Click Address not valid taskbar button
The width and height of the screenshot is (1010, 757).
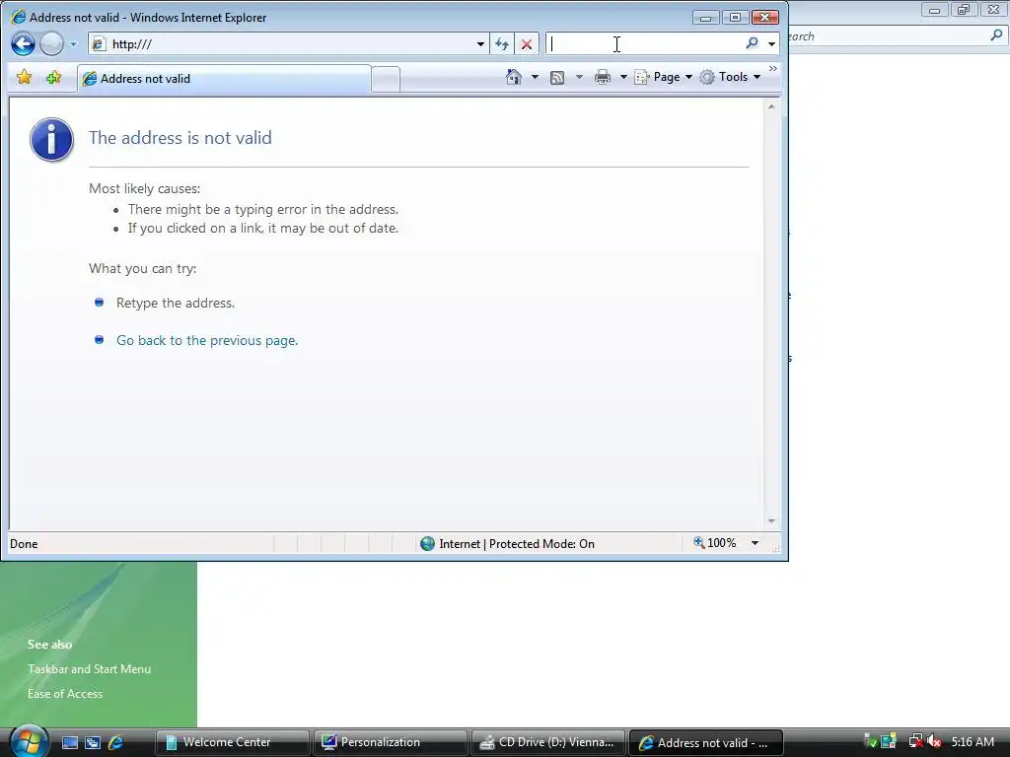[x=705, y=742]
